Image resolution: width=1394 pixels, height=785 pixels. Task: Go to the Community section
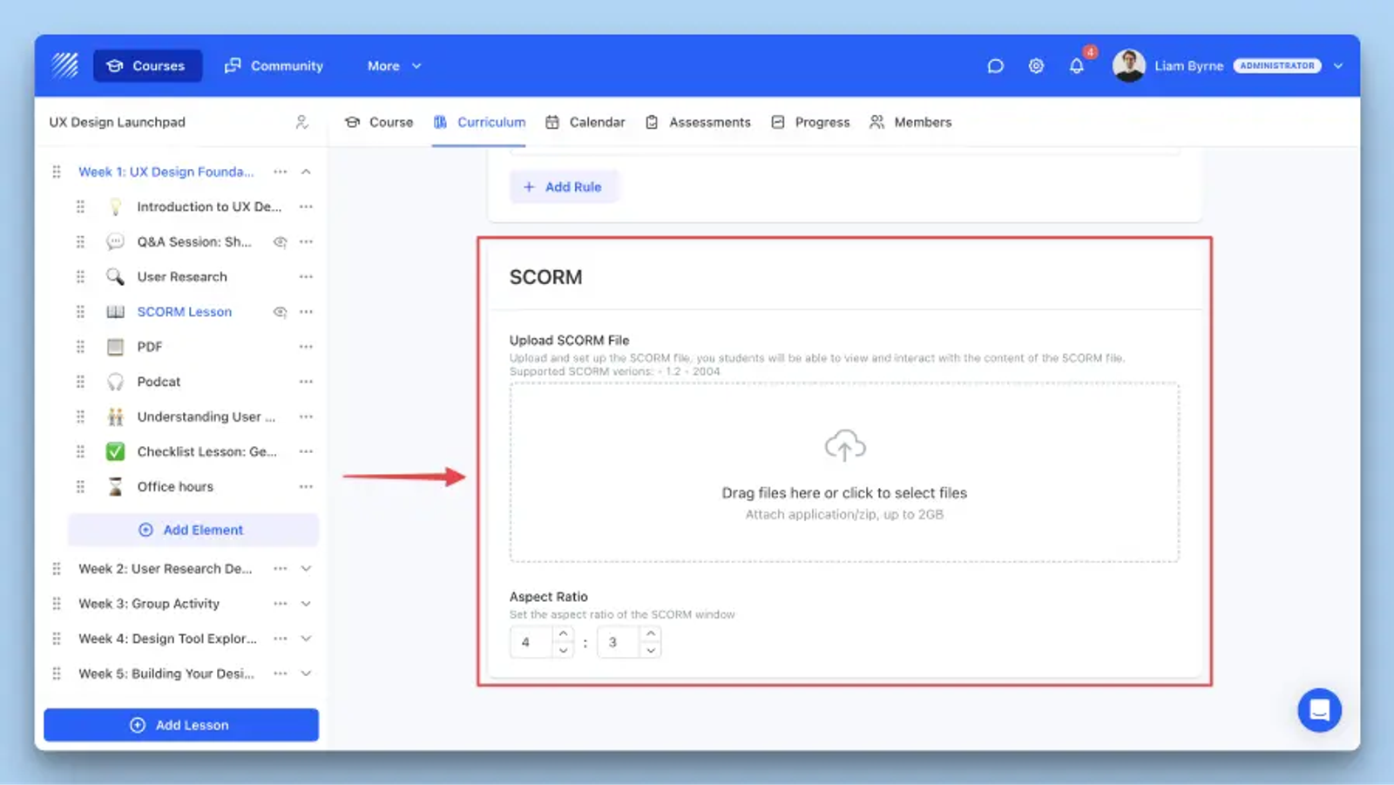pyautogui.click(x=274, y=66)
